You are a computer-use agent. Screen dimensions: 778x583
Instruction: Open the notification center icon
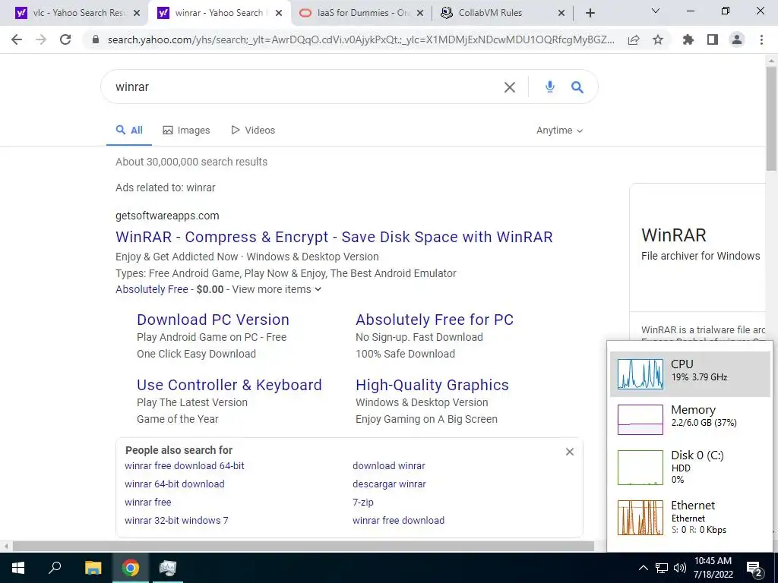tap(754, 569)
